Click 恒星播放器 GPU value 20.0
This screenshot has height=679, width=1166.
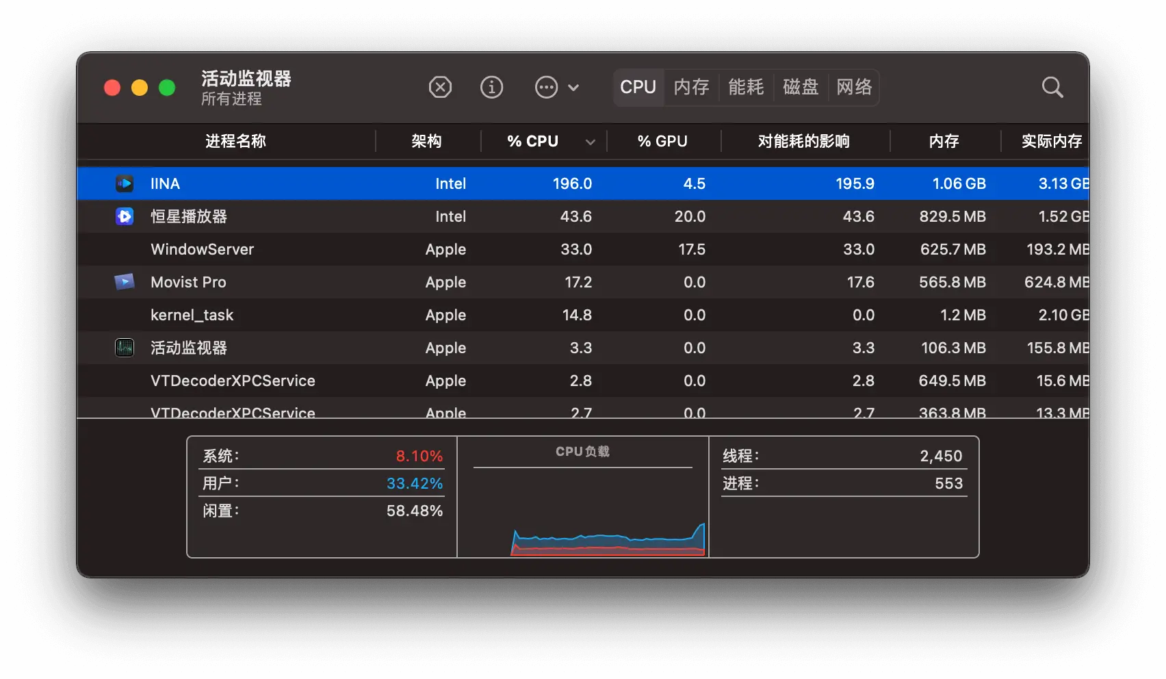click(690, 216)
